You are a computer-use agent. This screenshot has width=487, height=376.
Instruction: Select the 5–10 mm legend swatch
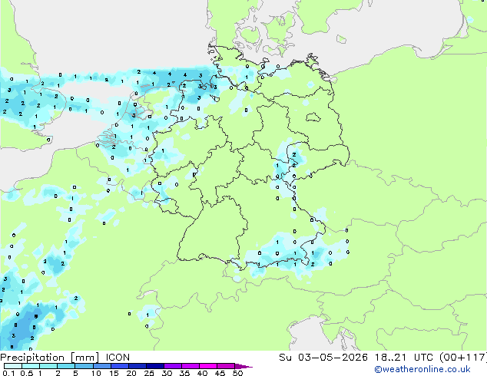(84, 366)
